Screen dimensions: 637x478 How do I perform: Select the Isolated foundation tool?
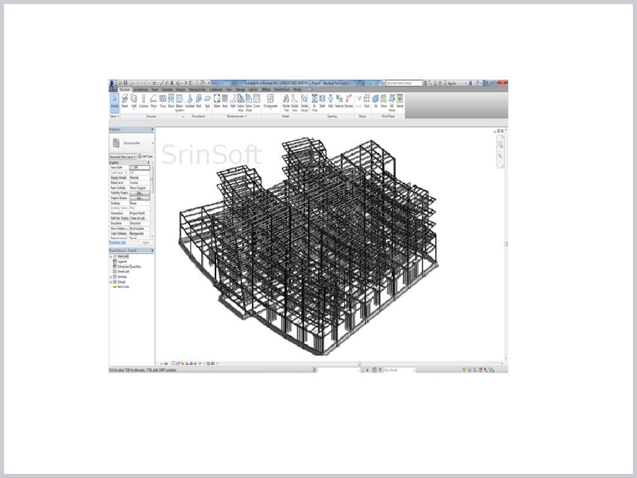tap(190, 102)
